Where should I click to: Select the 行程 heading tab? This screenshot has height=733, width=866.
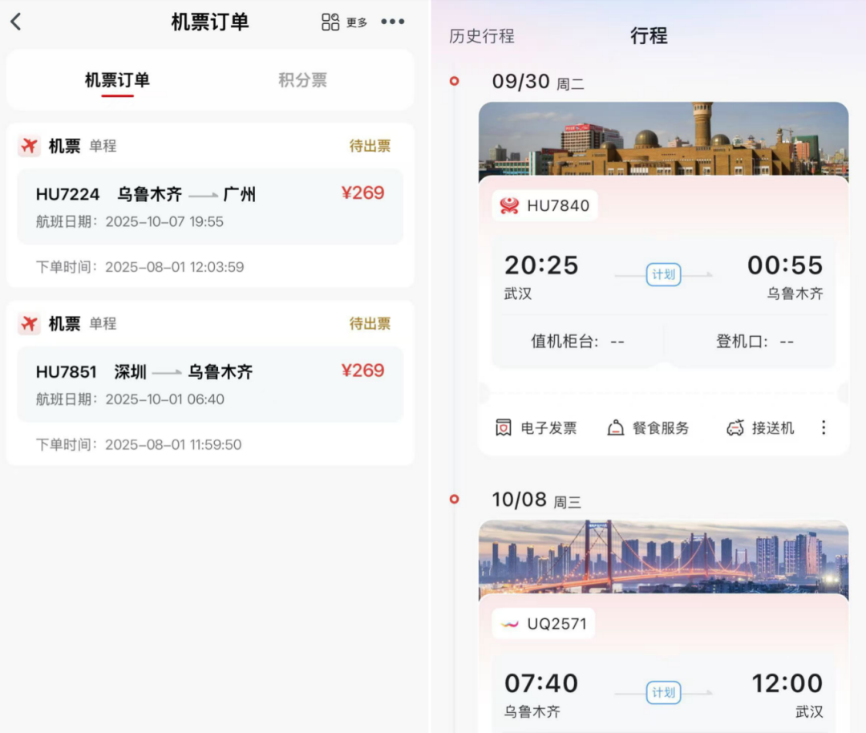[x=648, y=36]
